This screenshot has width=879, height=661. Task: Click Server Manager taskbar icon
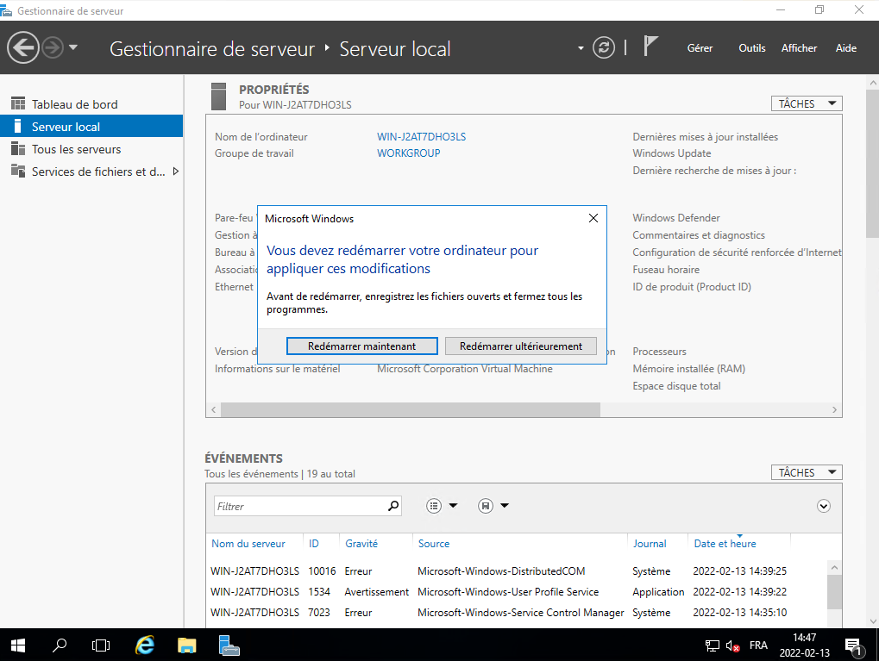pos(229,645)
